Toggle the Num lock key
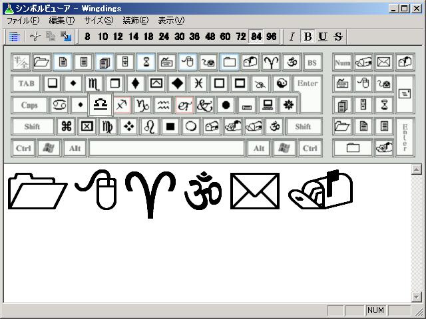This screenshot has width=426, height=319. point(342,62)
